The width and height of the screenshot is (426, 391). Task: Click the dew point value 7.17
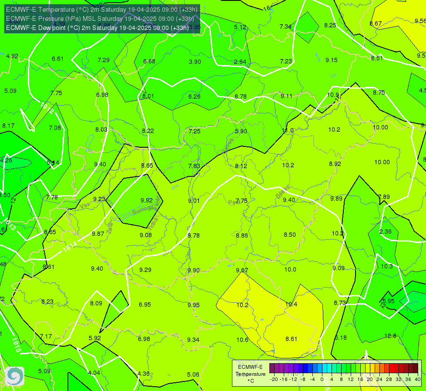46,336
